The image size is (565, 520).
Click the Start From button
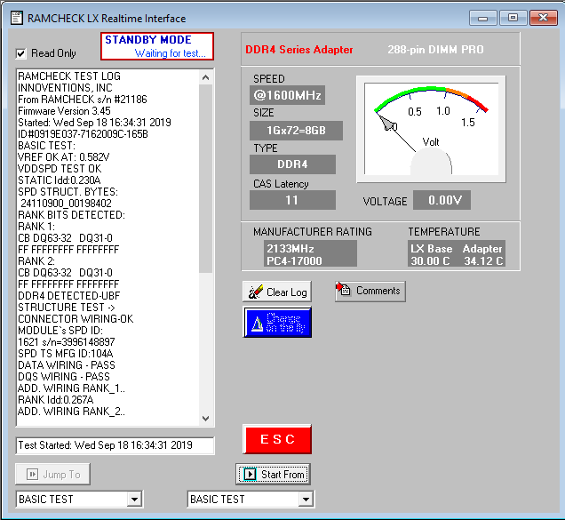(x=273, y=474)
